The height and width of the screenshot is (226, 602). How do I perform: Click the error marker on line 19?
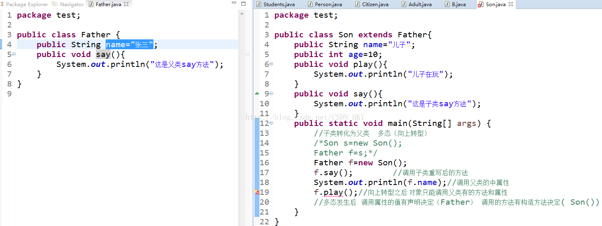(x=257, y=192)
